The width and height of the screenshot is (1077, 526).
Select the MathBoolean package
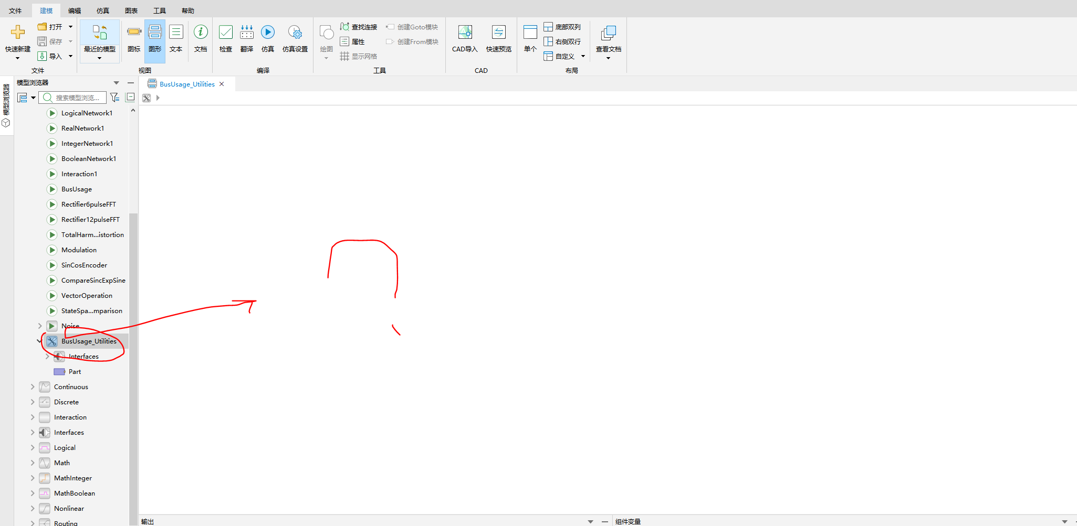coord(75,493)
